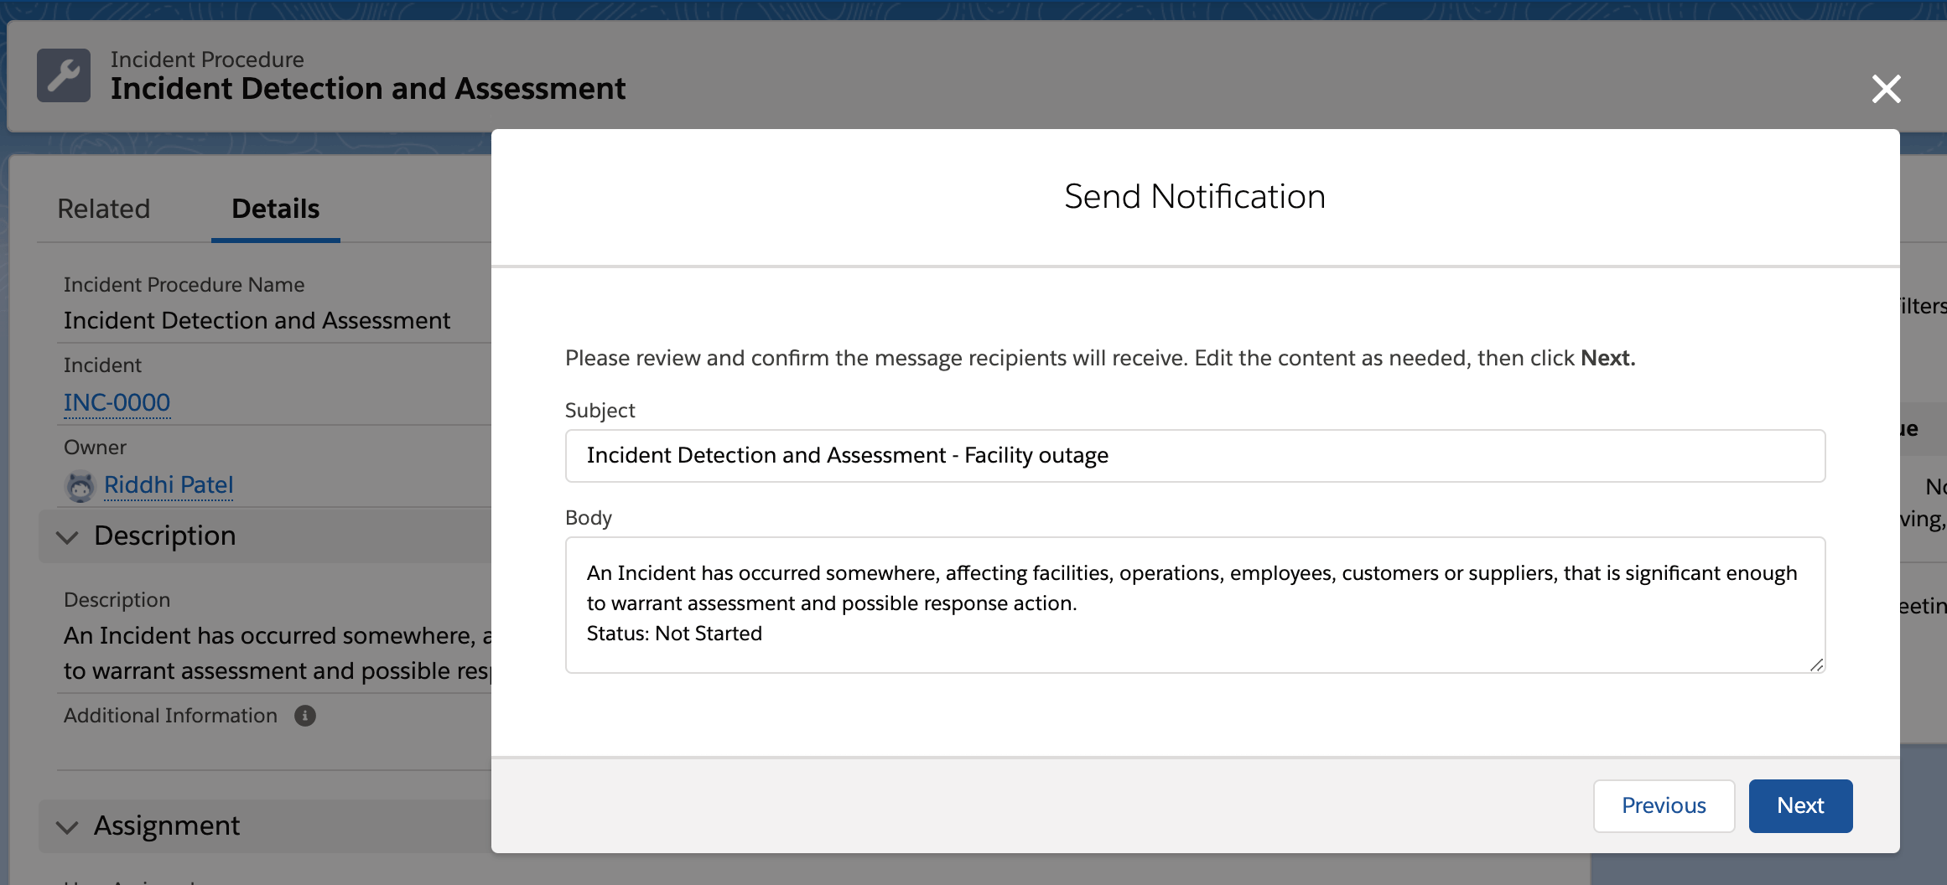
Task: Click the review and confirm instruction text
Action: coord(1100,359)
